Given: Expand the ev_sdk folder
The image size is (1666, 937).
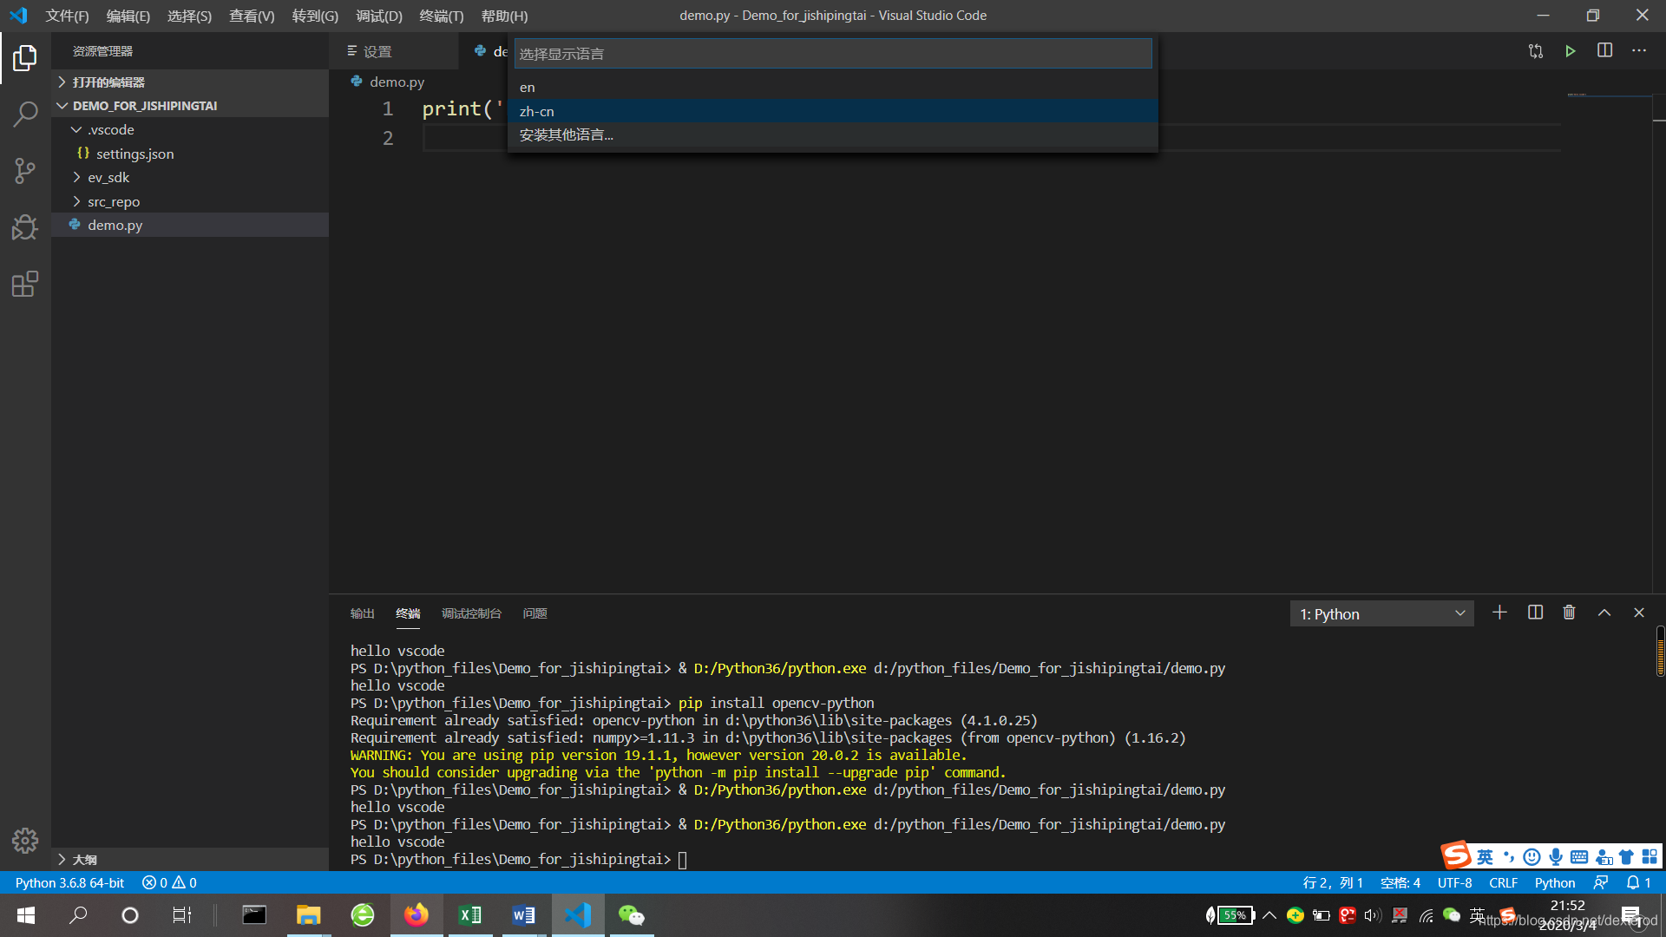Looking at the screenshot, I should pos(108,177).
